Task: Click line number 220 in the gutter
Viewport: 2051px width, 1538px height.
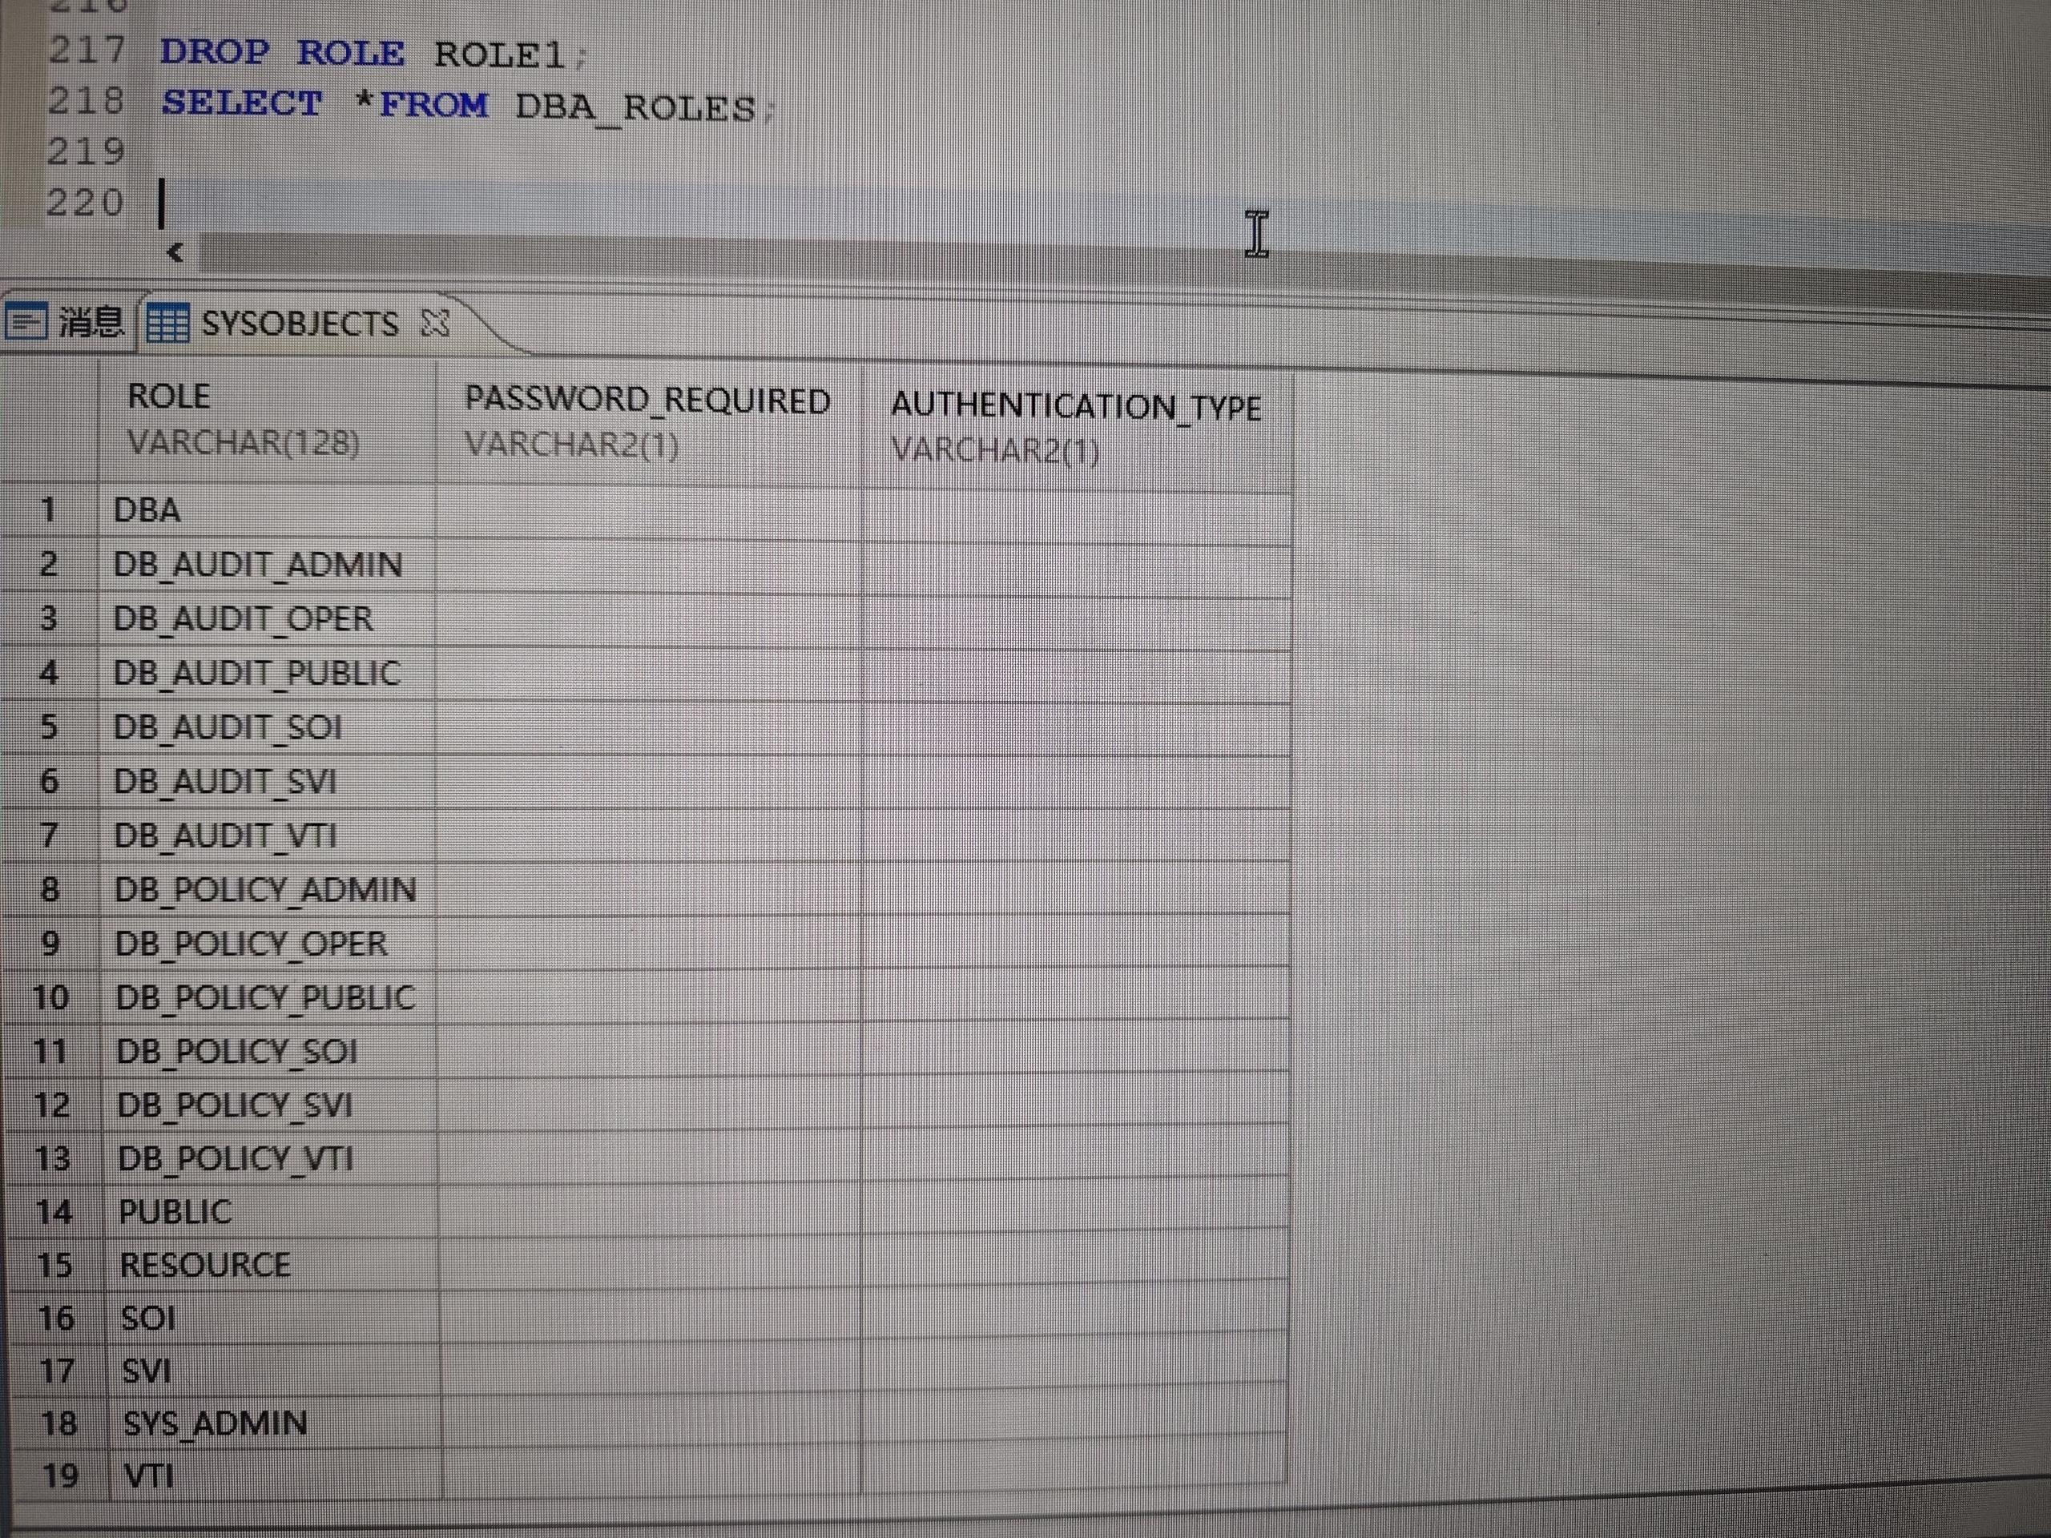Action: [x=84, y=203]
